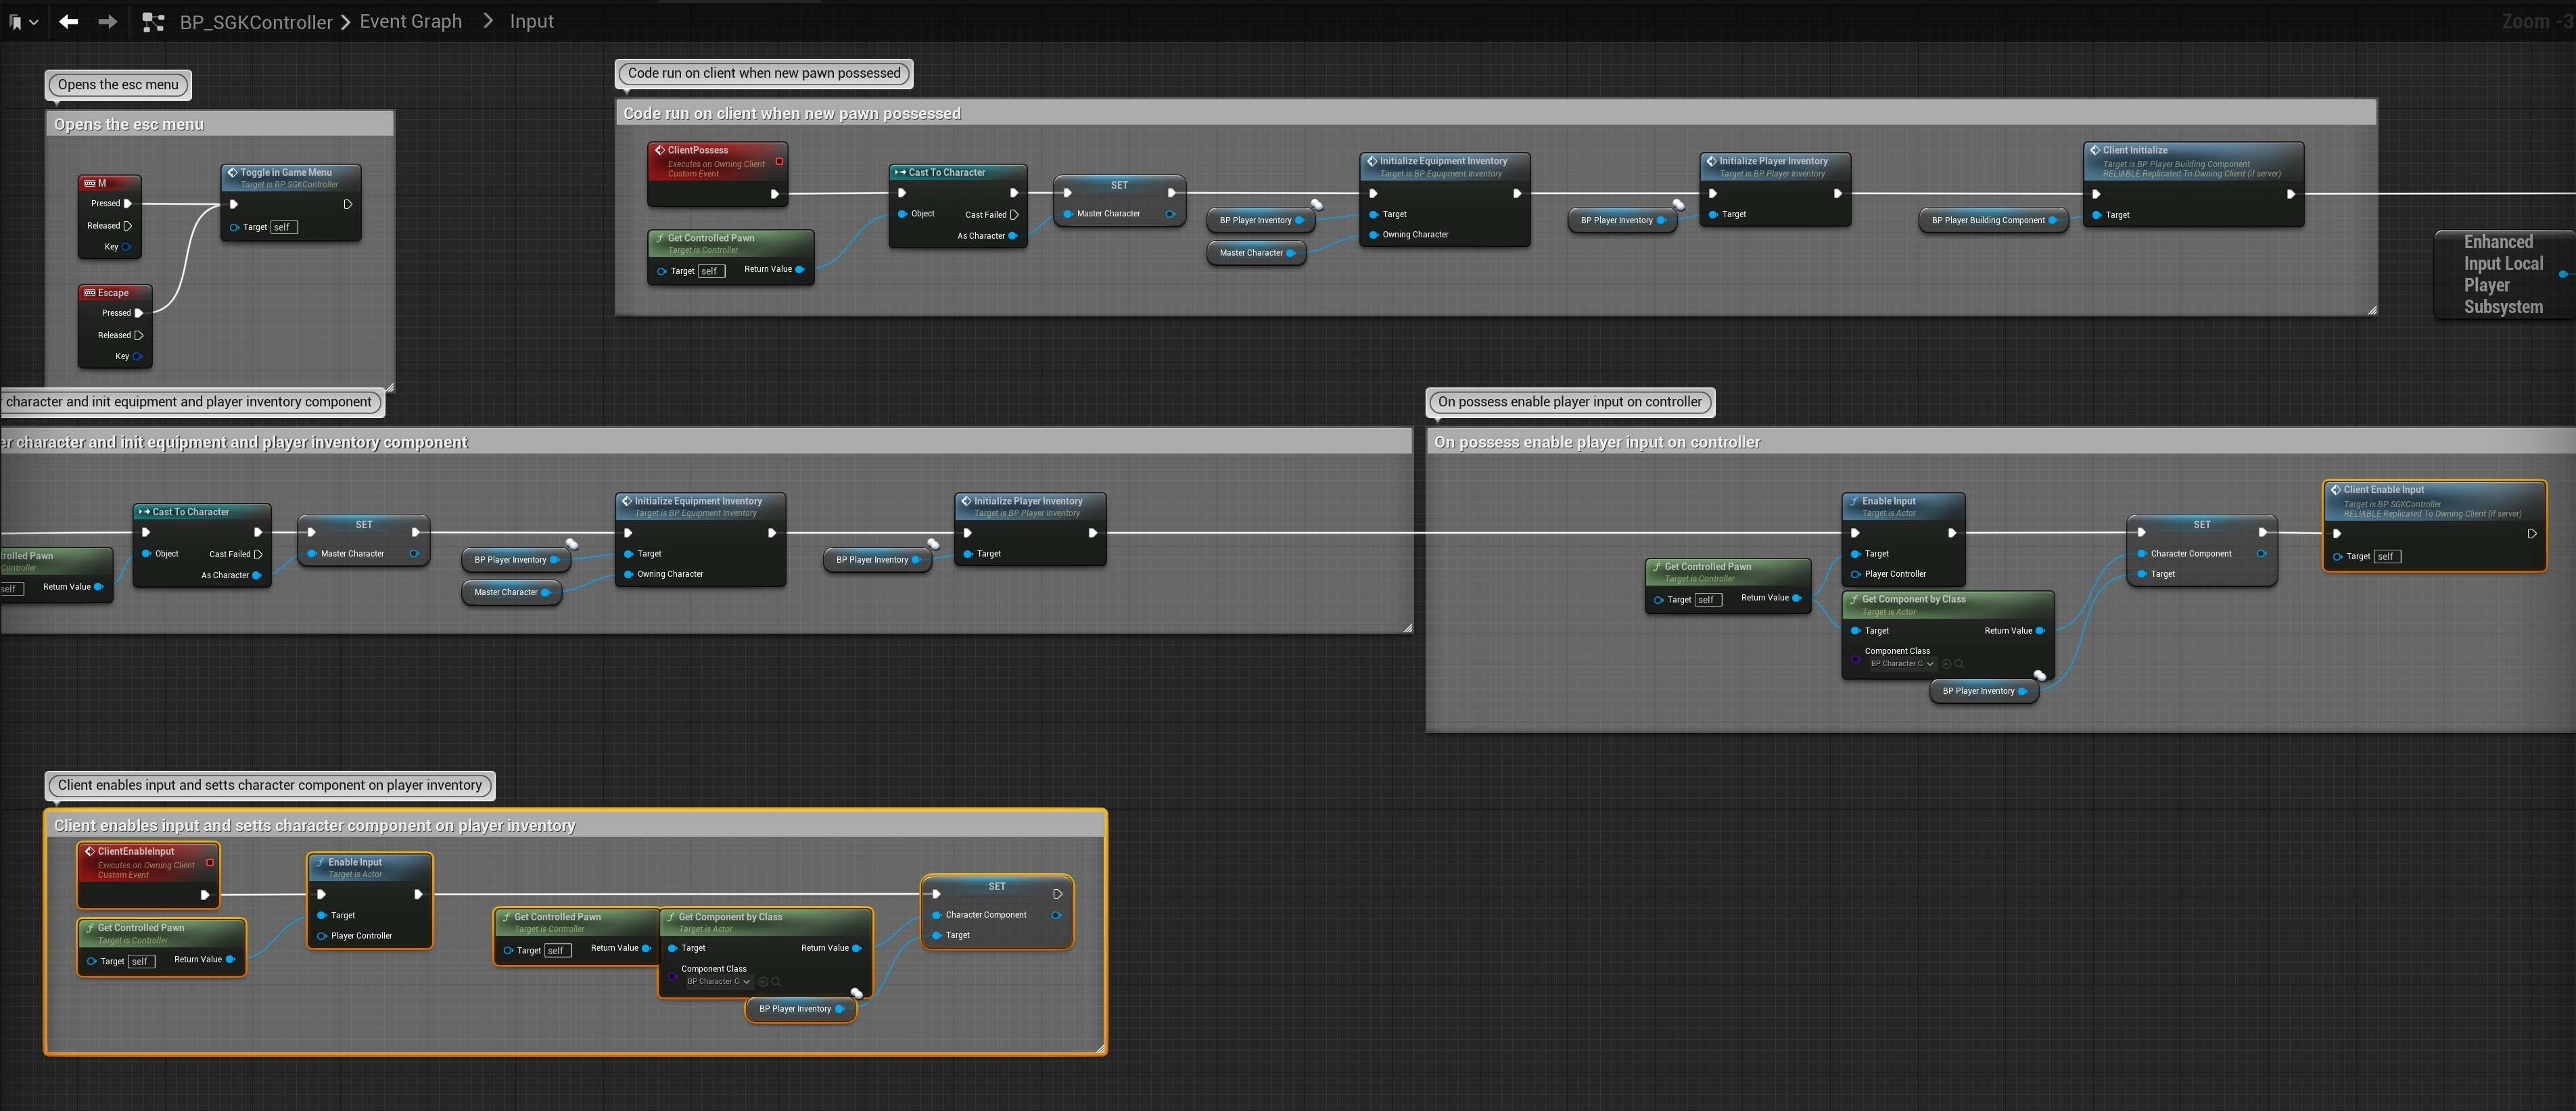Click the self field on Toggle in Game Menu
The image size is (2576, 1111).
click(x=284, y=227)
